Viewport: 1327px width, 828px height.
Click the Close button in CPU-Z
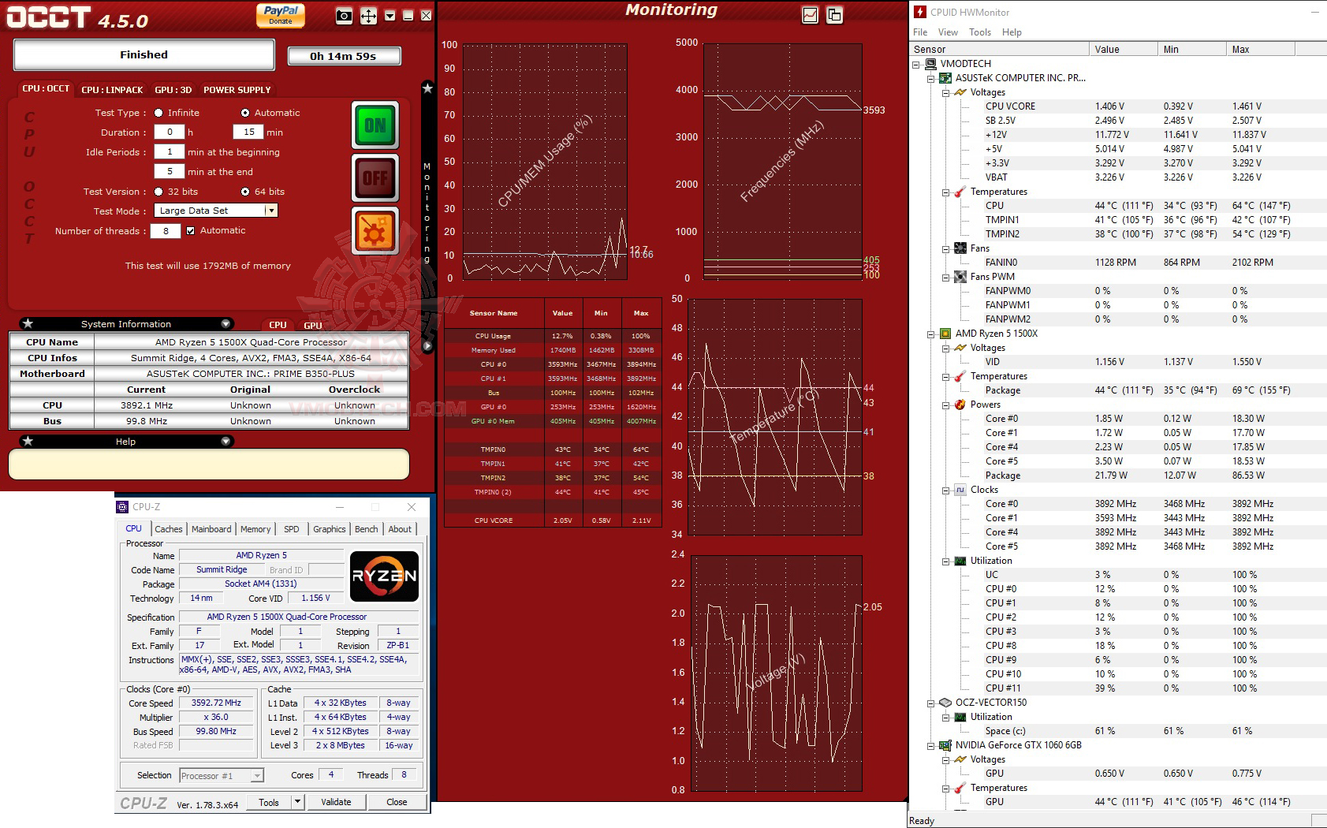(x=397, y=802)
